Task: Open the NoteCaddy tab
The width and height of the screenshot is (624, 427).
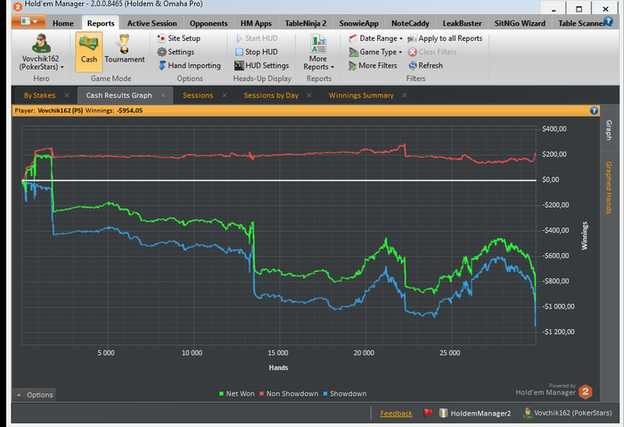Action: 410,23
